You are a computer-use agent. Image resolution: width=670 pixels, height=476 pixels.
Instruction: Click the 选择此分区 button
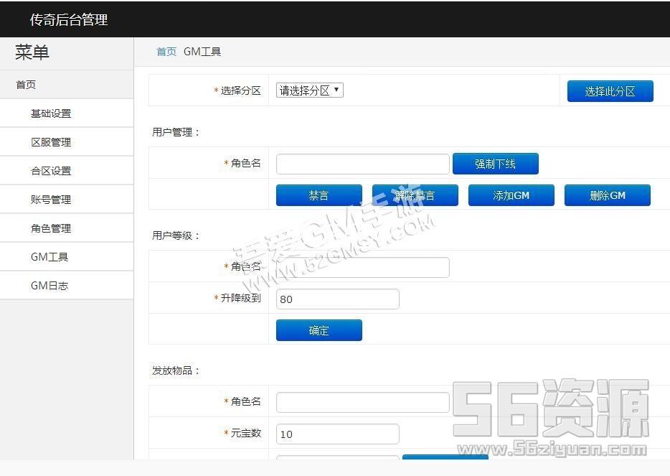(610, 91)
